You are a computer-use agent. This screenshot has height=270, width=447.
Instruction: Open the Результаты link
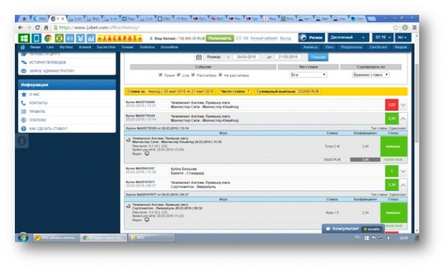(x=351, y=47)
